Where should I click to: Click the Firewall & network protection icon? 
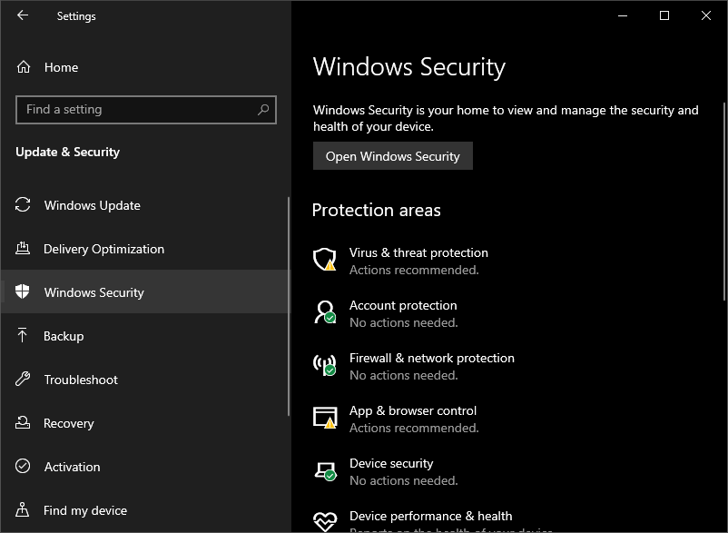(324, 365)
